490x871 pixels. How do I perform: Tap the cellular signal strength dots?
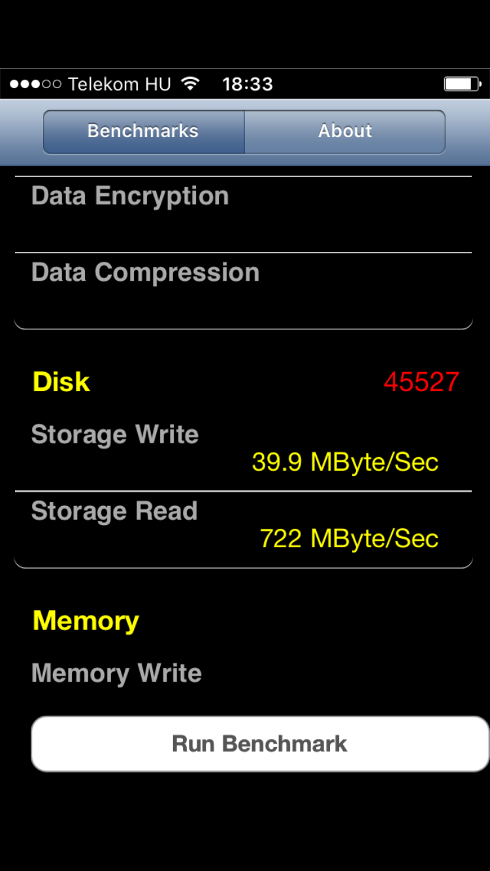coord(35,84)
